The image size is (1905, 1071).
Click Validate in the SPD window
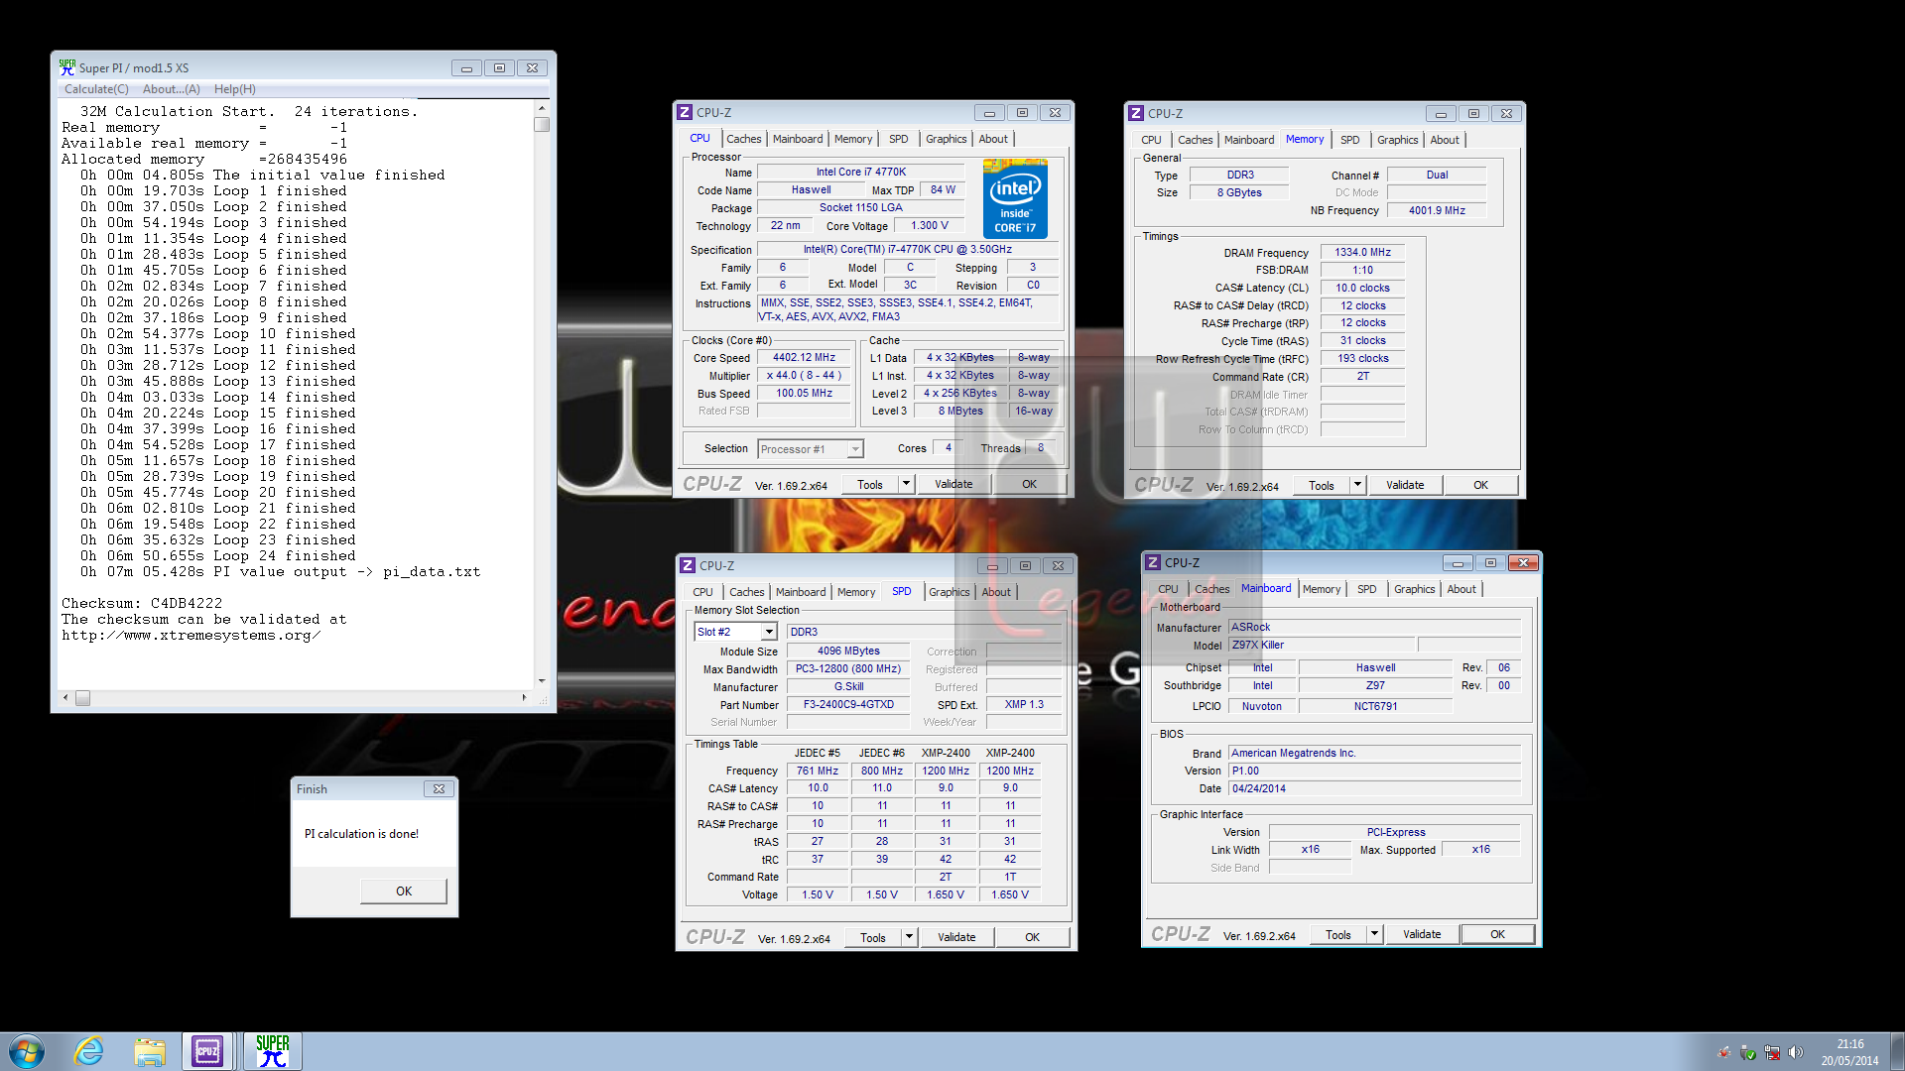coord(956,937)
